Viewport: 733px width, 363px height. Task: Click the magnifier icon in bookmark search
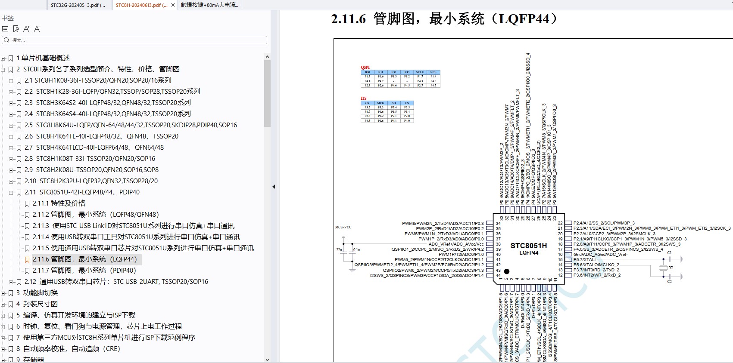[6, 40]
